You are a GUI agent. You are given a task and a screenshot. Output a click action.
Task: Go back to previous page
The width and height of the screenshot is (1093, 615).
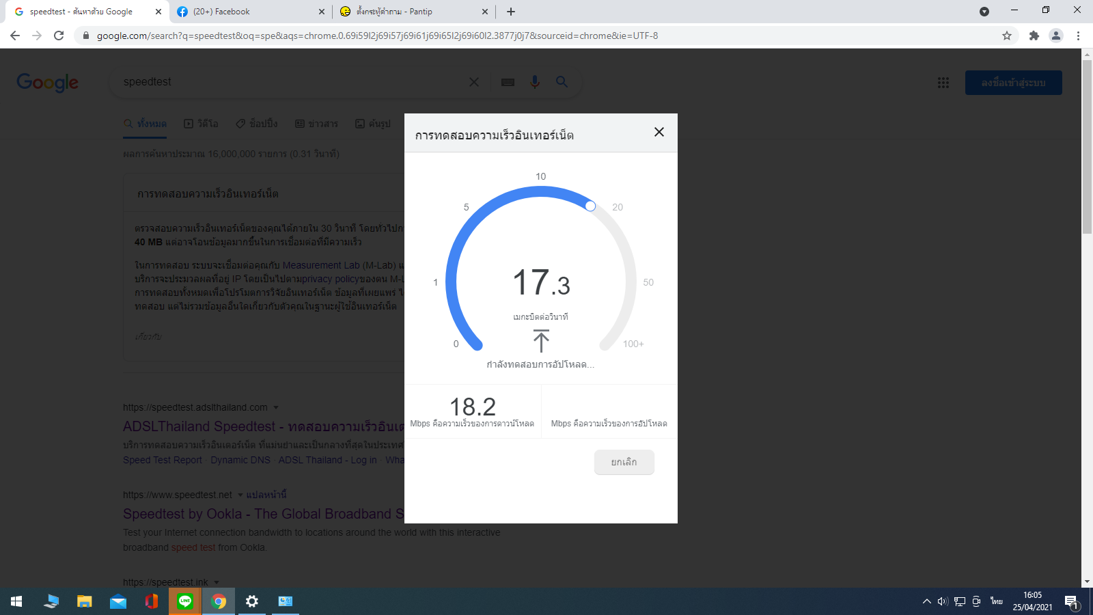[x=15, y=36]
